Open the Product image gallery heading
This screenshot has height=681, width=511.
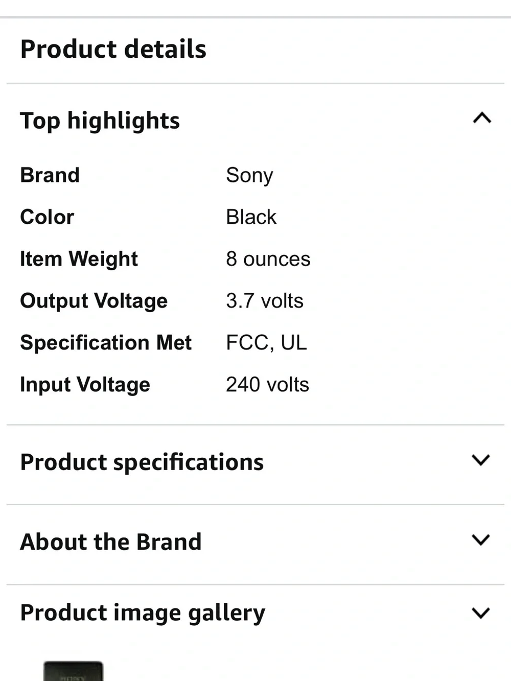point(143,613)
